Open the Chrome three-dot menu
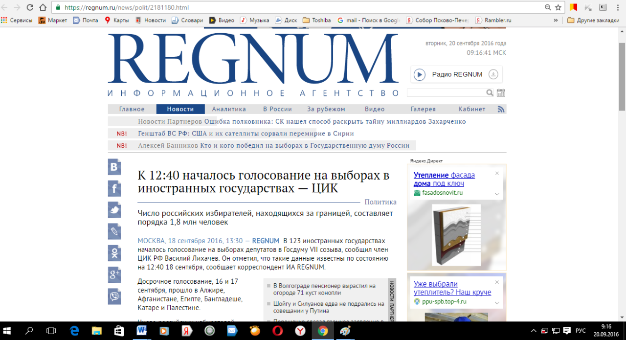The image size is (626, 340). (618, 7)
